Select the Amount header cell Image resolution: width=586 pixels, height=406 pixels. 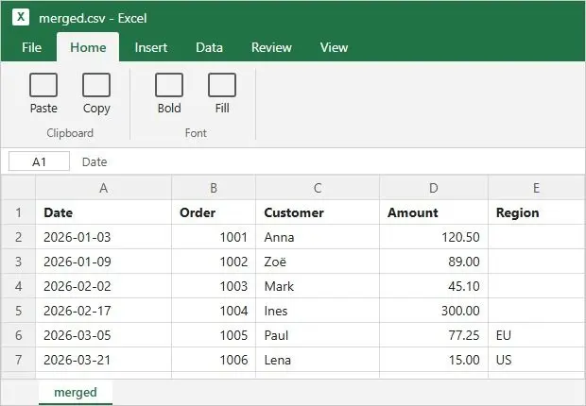tap(434, 212)
